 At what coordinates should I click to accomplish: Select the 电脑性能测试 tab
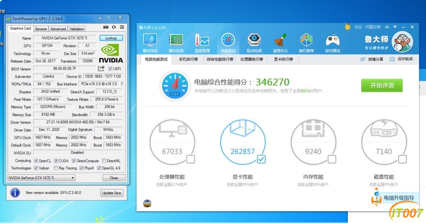coord(156,59)
